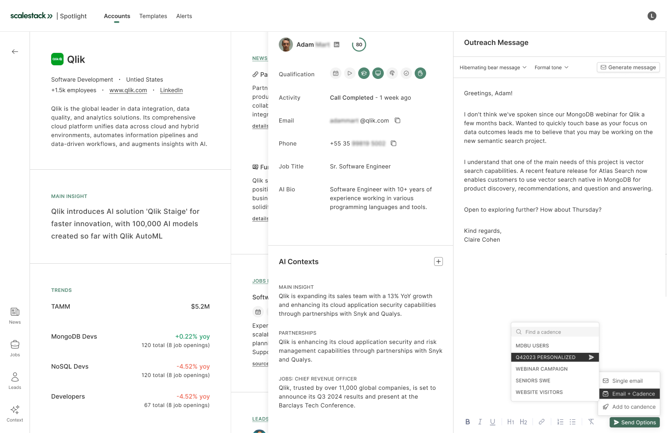The width and height of the screenshot is (667, 433).
Task: Open the www.qlik.com link
Action: pos(128,90)
